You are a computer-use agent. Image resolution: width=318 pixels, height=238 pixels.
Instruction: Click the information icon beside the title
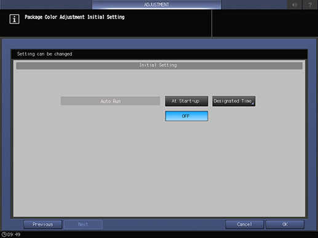pyautogui.click(x=14, y=19)
